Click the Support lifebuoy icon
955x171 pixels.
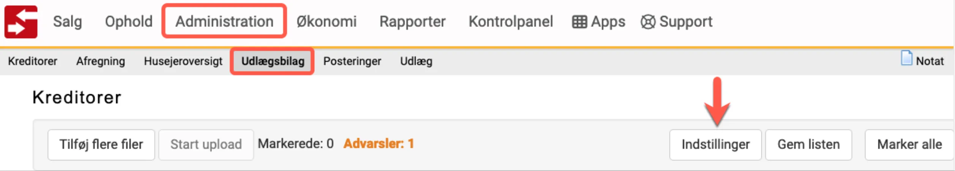pos(648,22)
